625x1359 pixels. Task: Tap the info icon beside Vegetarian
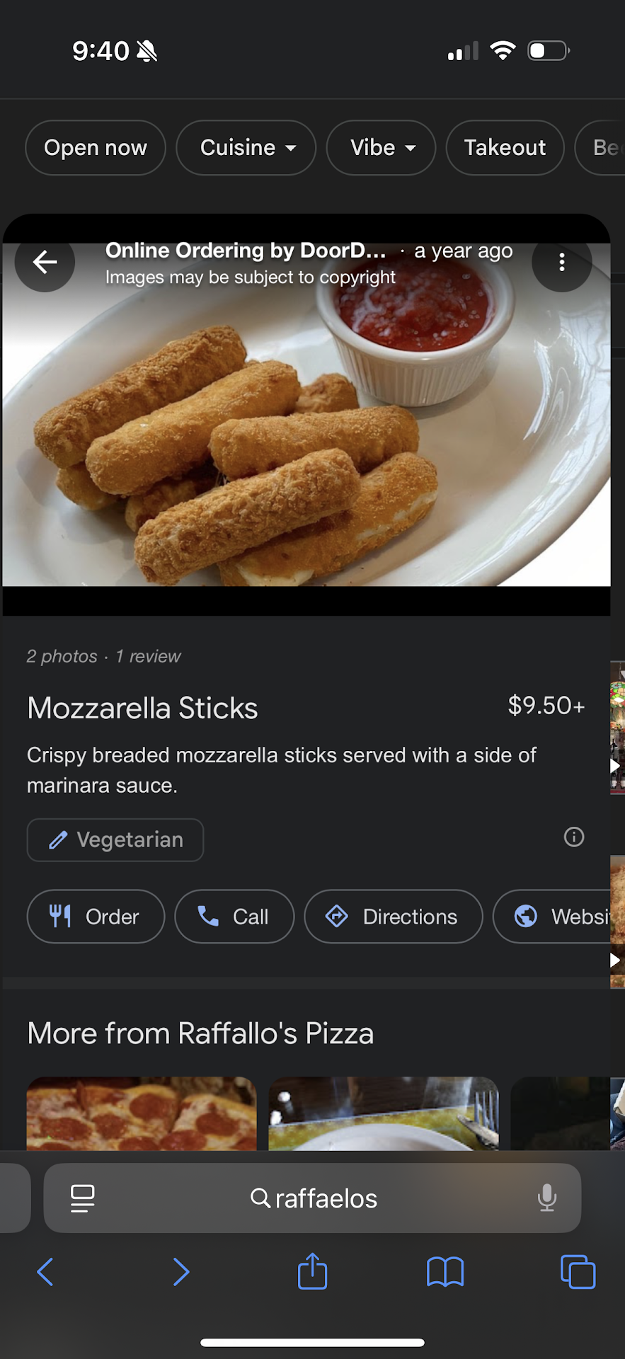point(573,837)
